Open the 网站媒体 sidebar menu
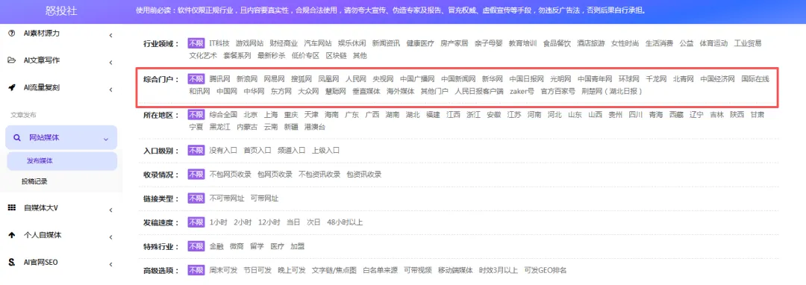Screen dimensions: 806x285 (61, 137)
